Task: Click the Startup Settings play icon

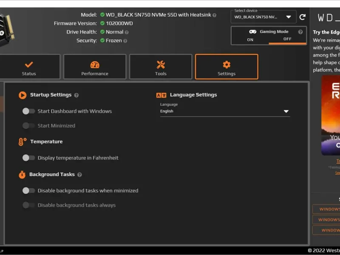Action: point(23,95)
